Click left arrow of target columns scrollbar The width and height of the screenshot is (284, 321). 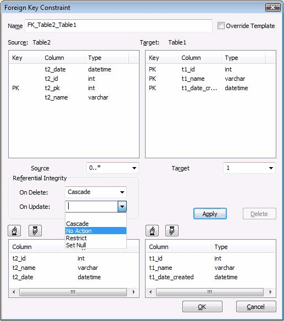[151, 292]
